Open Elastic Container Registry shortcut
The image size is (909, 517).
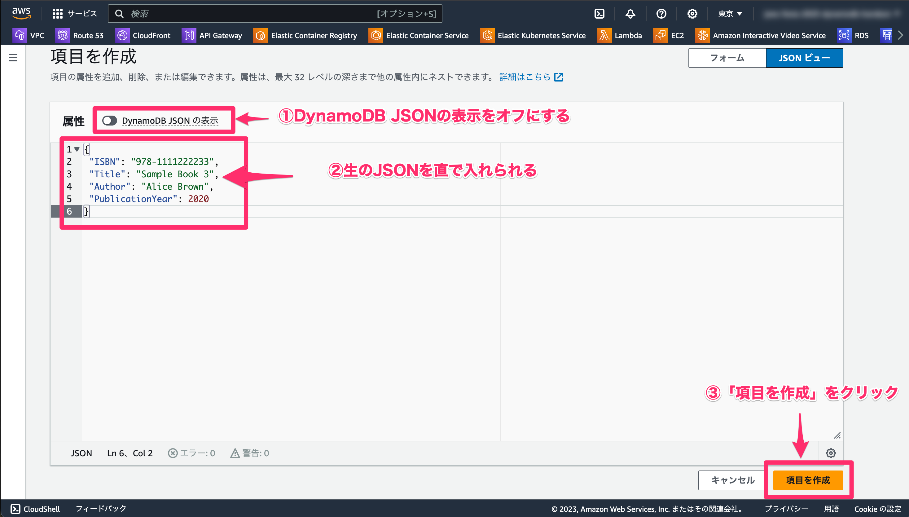(305, 36)
